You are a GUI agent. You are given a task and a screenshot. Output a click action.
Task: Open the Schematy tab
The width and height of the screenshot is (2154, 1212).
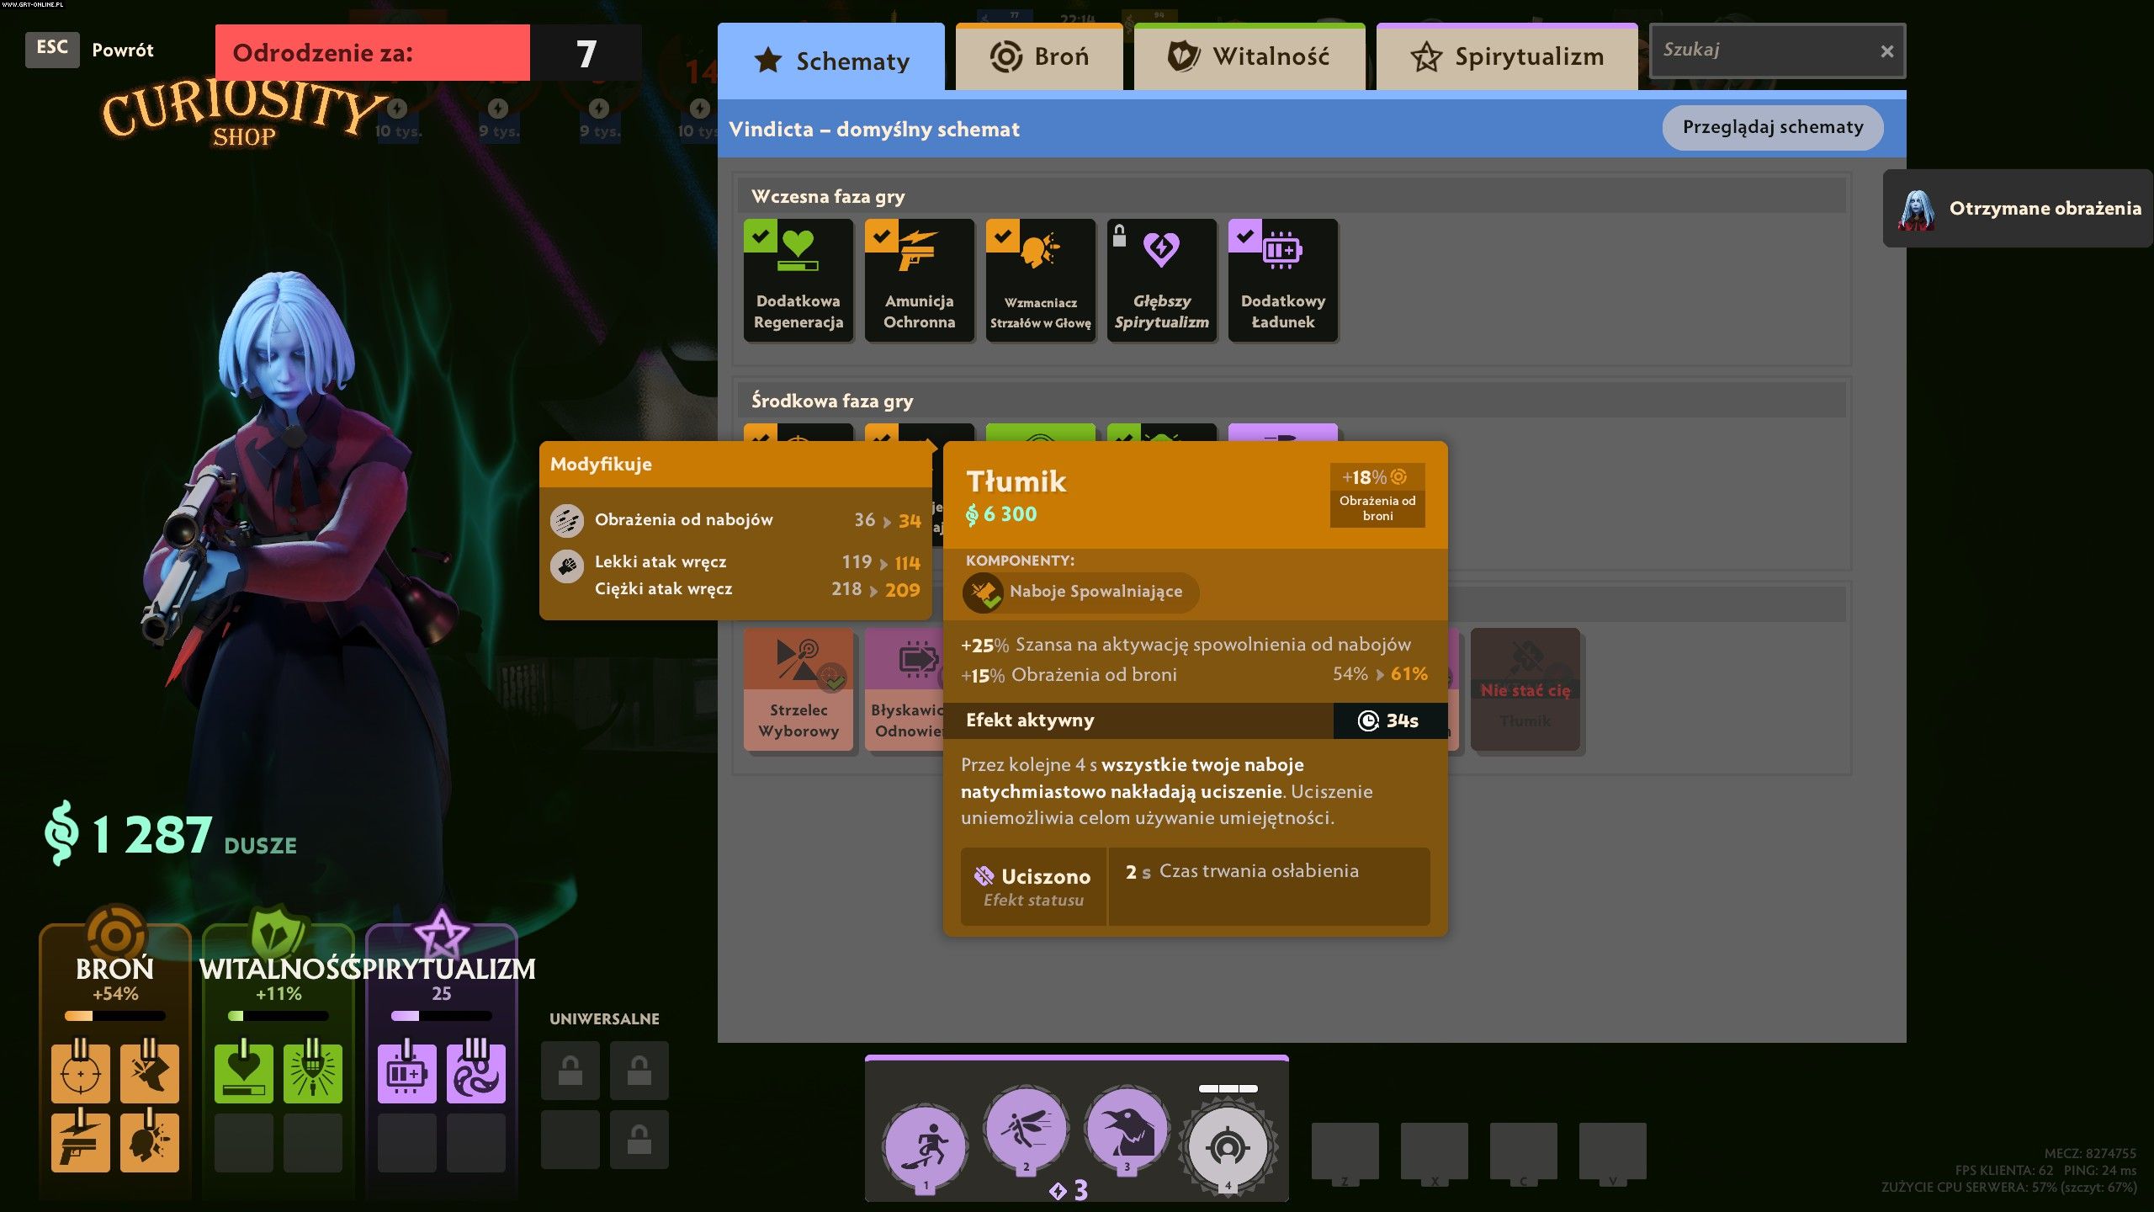pyautogui.click(x=831, y=60)
